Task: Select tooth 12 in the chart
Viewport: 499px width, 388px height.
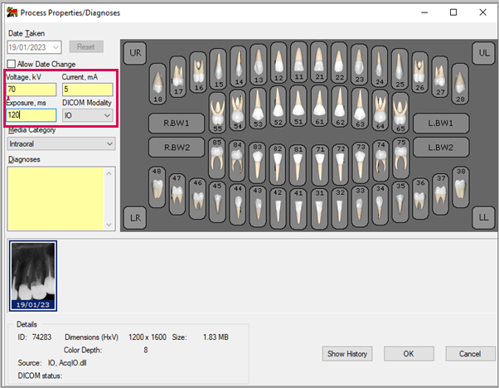Action: pyautogui.click(x=279, y=62)
